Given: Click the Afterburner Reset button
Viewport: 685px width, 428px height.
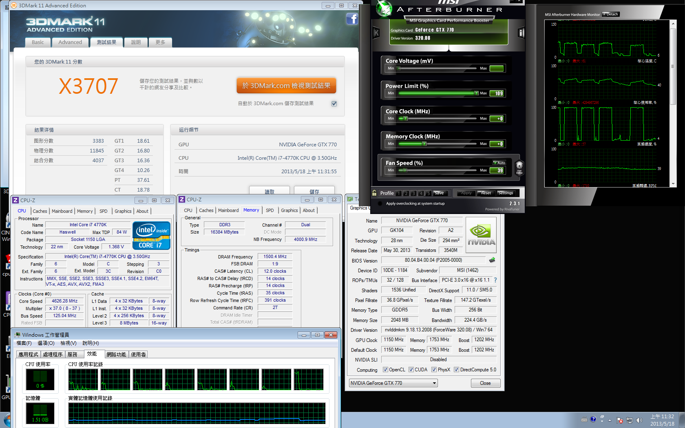Looking at the screenshot, I should 486,193.
